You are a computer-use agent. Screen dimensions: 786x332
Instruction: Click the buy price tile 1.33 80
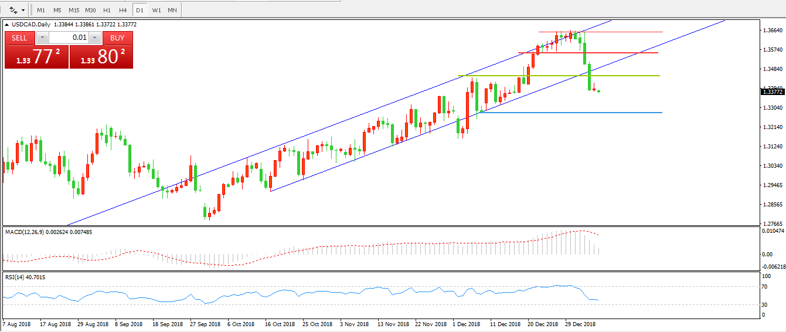coord(101,57)
